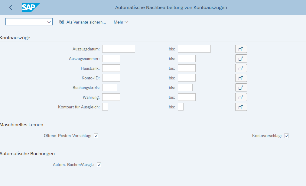Click the Buchungskreis input field
This screenshot has height=186, width=306.
pos(109,88)
